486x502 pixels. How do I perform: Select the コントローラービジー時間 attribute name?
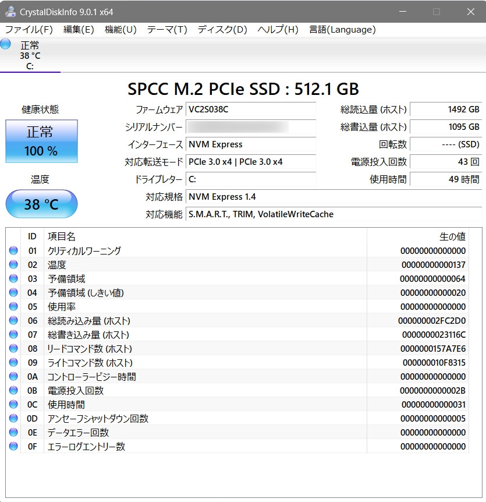tap(91, 376)
